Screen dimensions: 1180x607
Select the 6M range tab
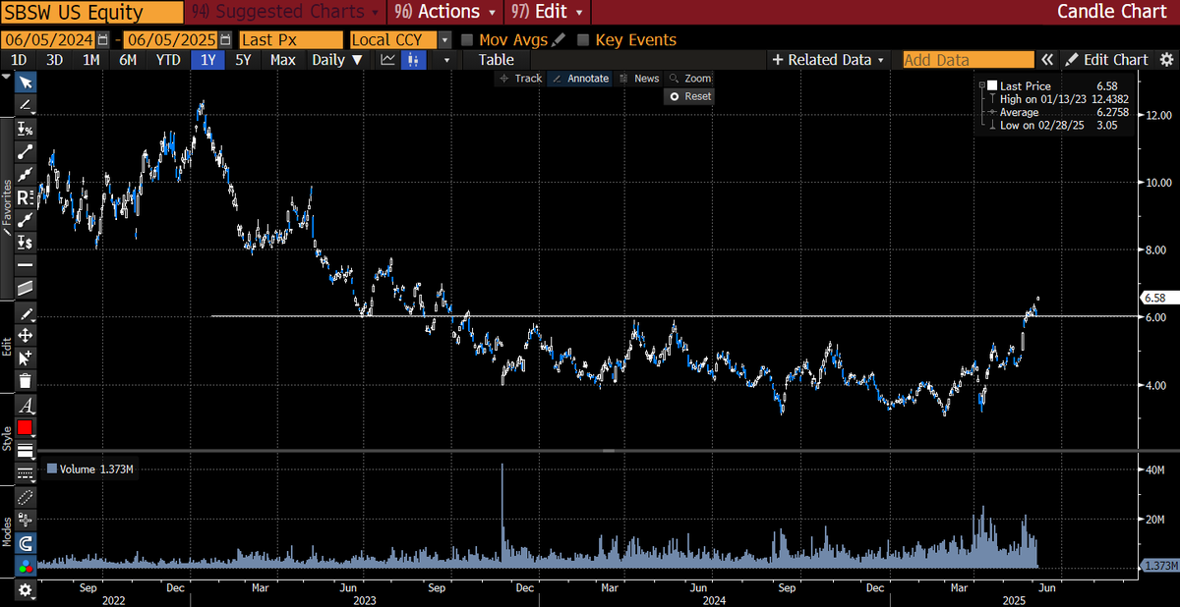click(x=128, y=60)
